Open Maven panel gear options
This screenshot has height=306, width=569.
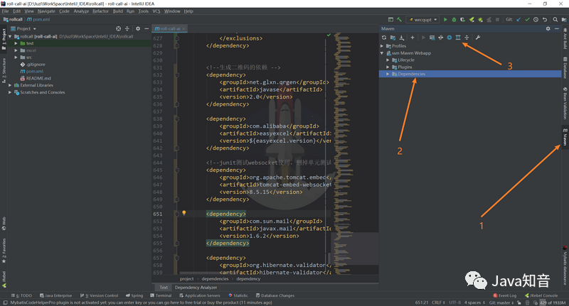548,28
